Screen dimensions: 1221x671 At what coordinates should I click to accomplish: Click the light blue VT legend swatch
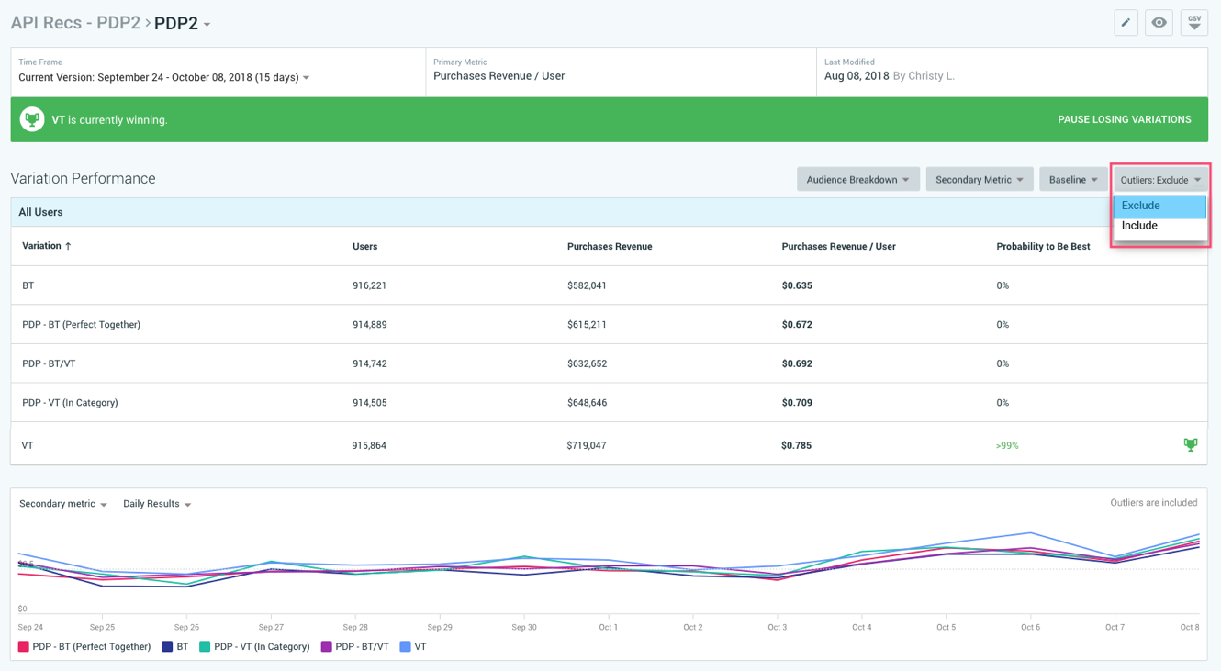(x=405, y=647)
